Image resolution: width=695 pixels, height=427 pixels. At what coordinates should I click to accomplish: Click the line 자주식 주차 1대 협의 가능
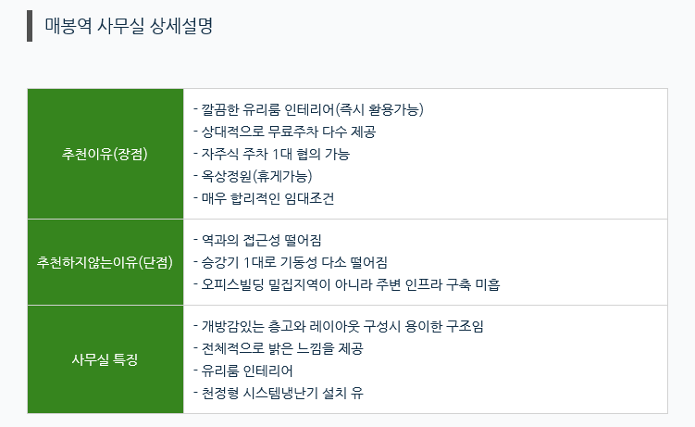coord(272,154)
